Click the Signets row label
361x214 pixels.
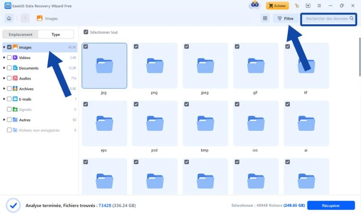coord(26,110)
